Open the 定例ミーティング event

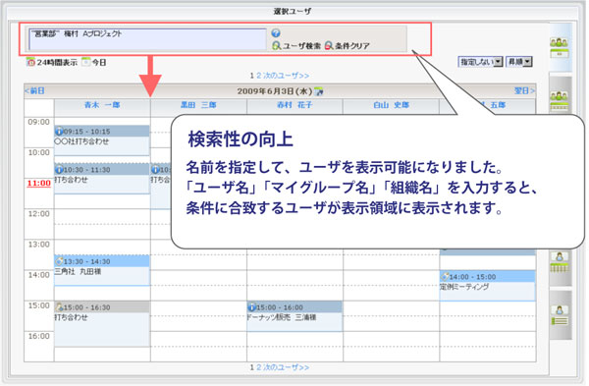tap(464, 287)
